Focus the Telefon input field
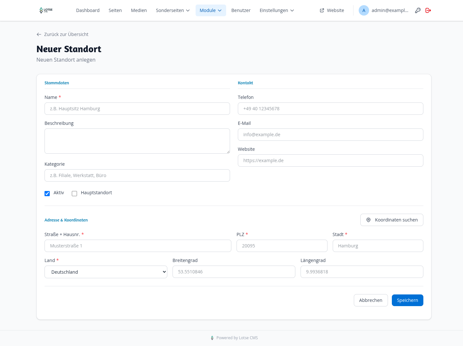This screenshot has height=346, width=463. 330,109
